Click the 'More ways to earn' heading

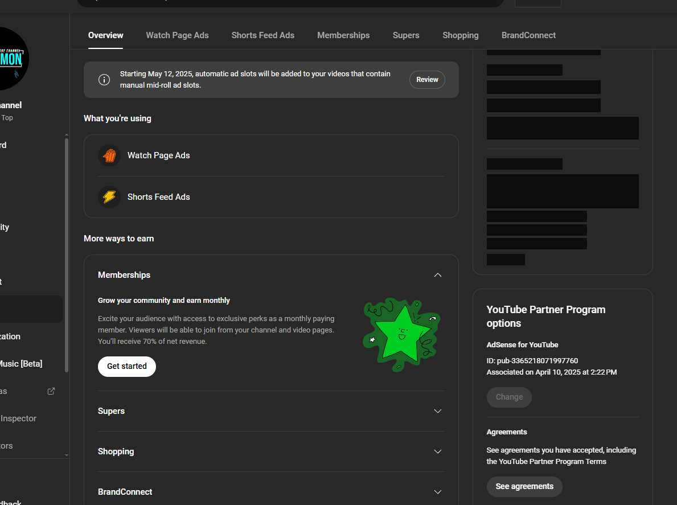(119, 239)
